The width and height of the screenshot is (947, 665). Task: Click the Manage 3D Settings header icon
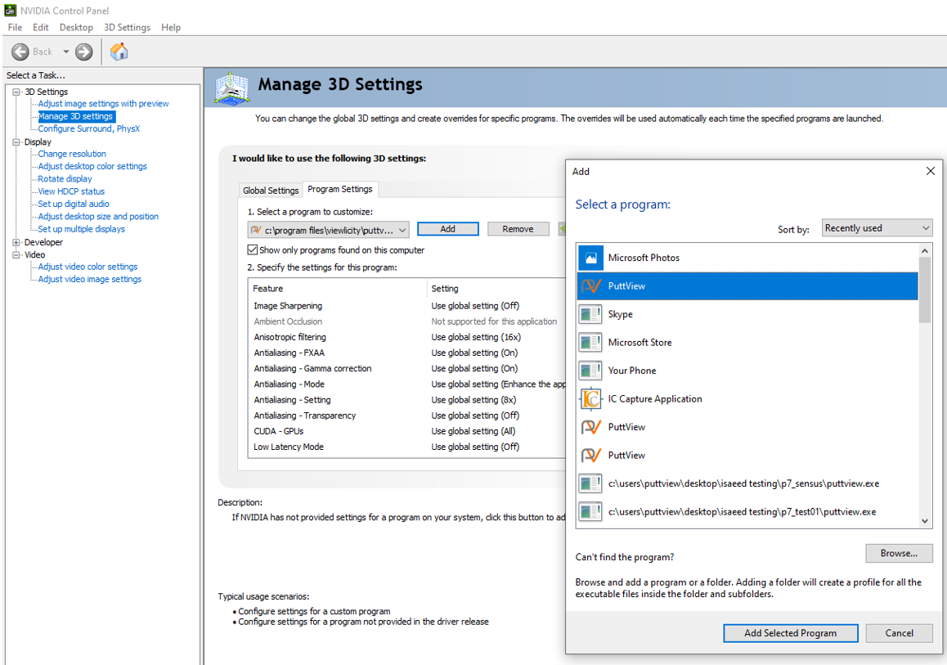coord(232,88)
